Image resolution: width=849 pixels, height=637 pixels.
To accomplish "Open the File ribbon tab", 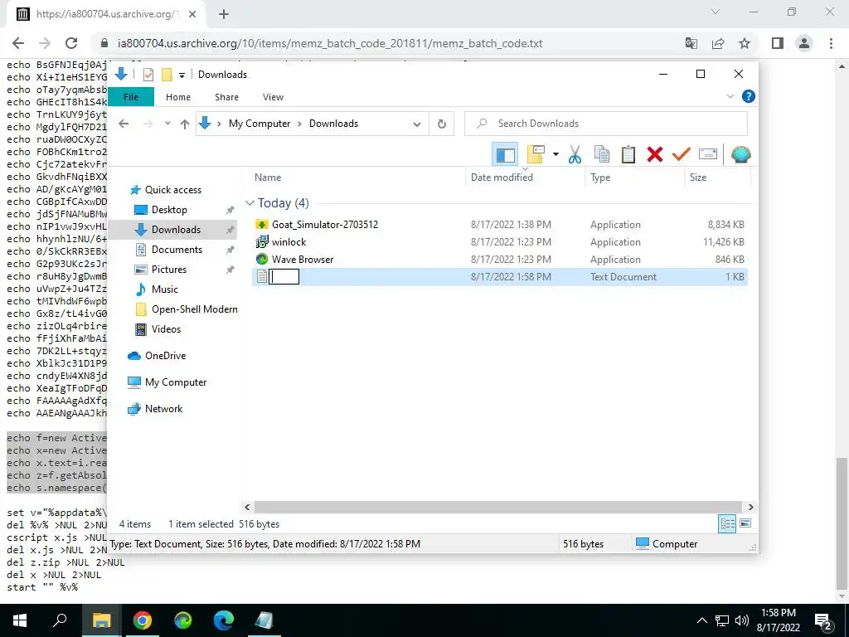I will point(131,97).
